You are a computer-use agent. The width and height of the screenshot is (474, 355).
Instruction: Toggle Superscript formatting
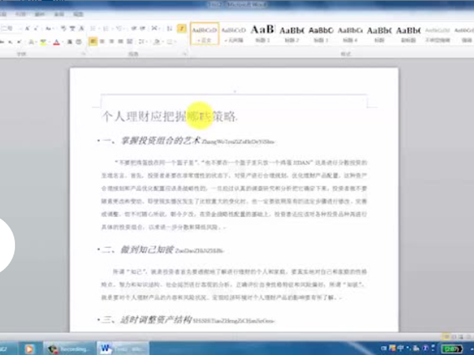[19, 41]
